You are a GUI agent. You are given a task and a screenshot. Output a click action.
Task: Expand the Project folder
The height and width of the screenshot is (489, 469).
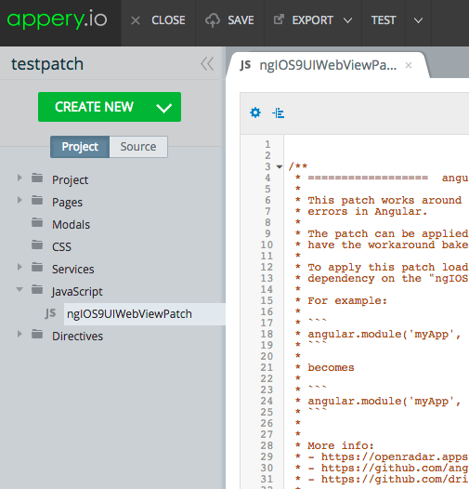click(20, 178)
